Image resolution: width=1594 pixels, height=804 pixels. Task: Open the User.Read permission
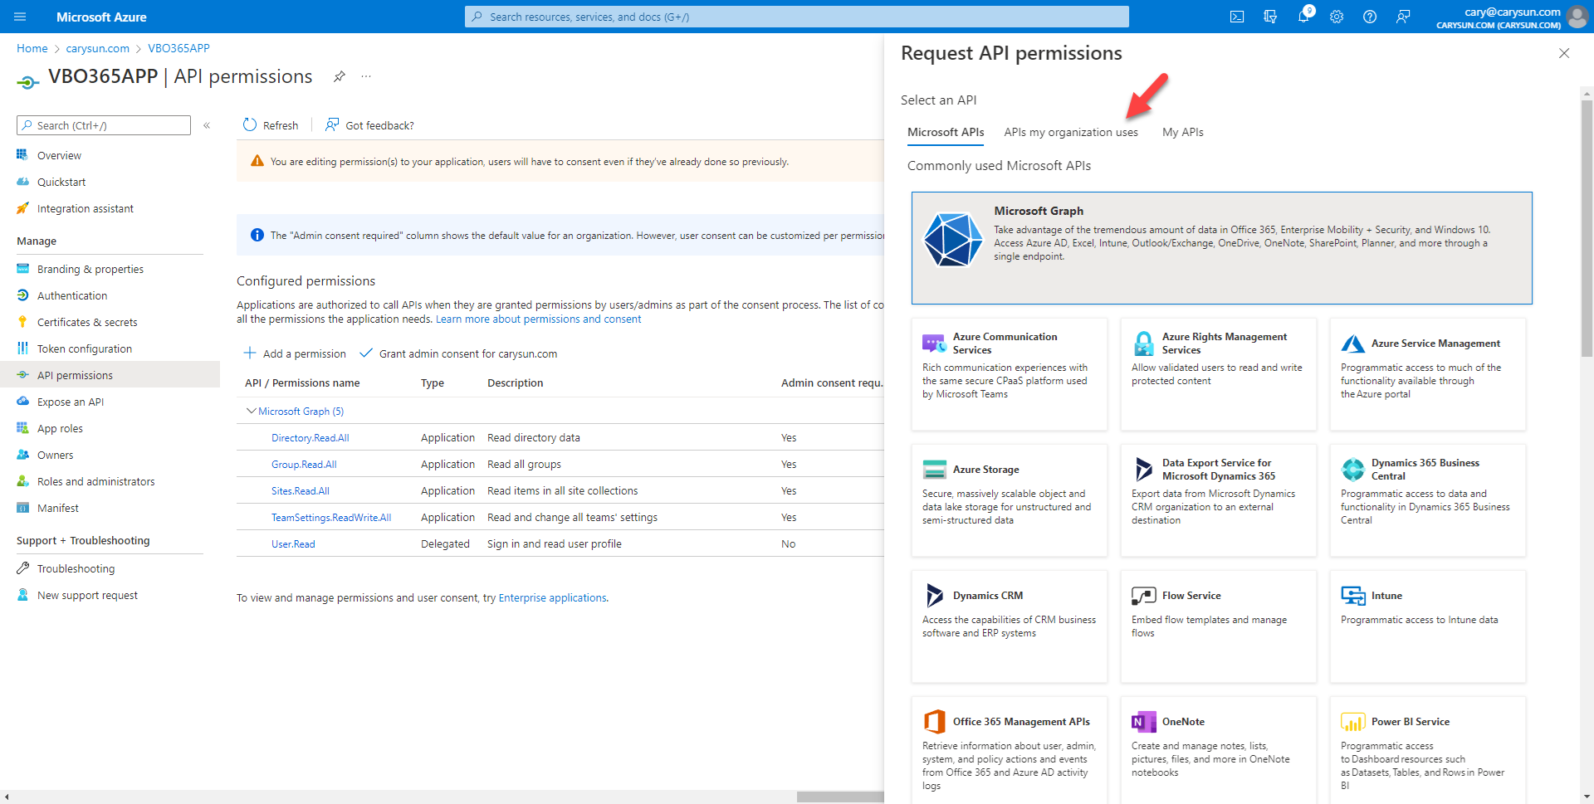(x=293, y=543)
